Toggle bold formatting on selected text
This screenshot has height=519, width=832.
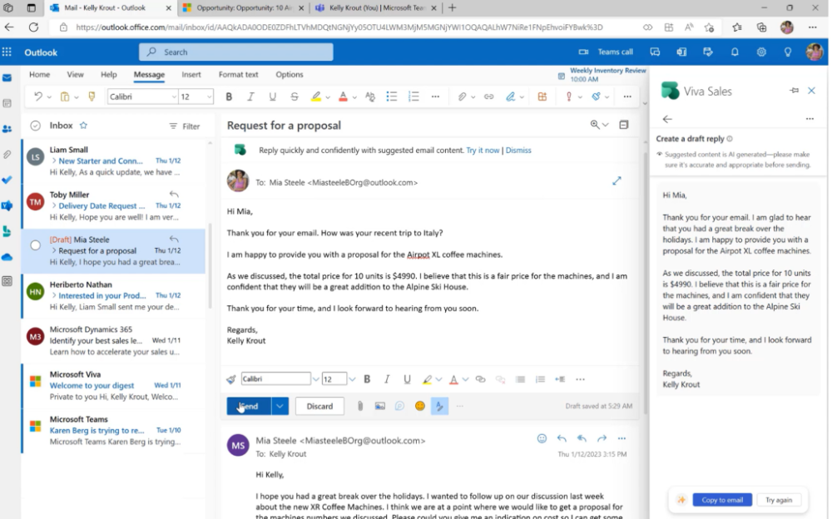pos(228,96)
